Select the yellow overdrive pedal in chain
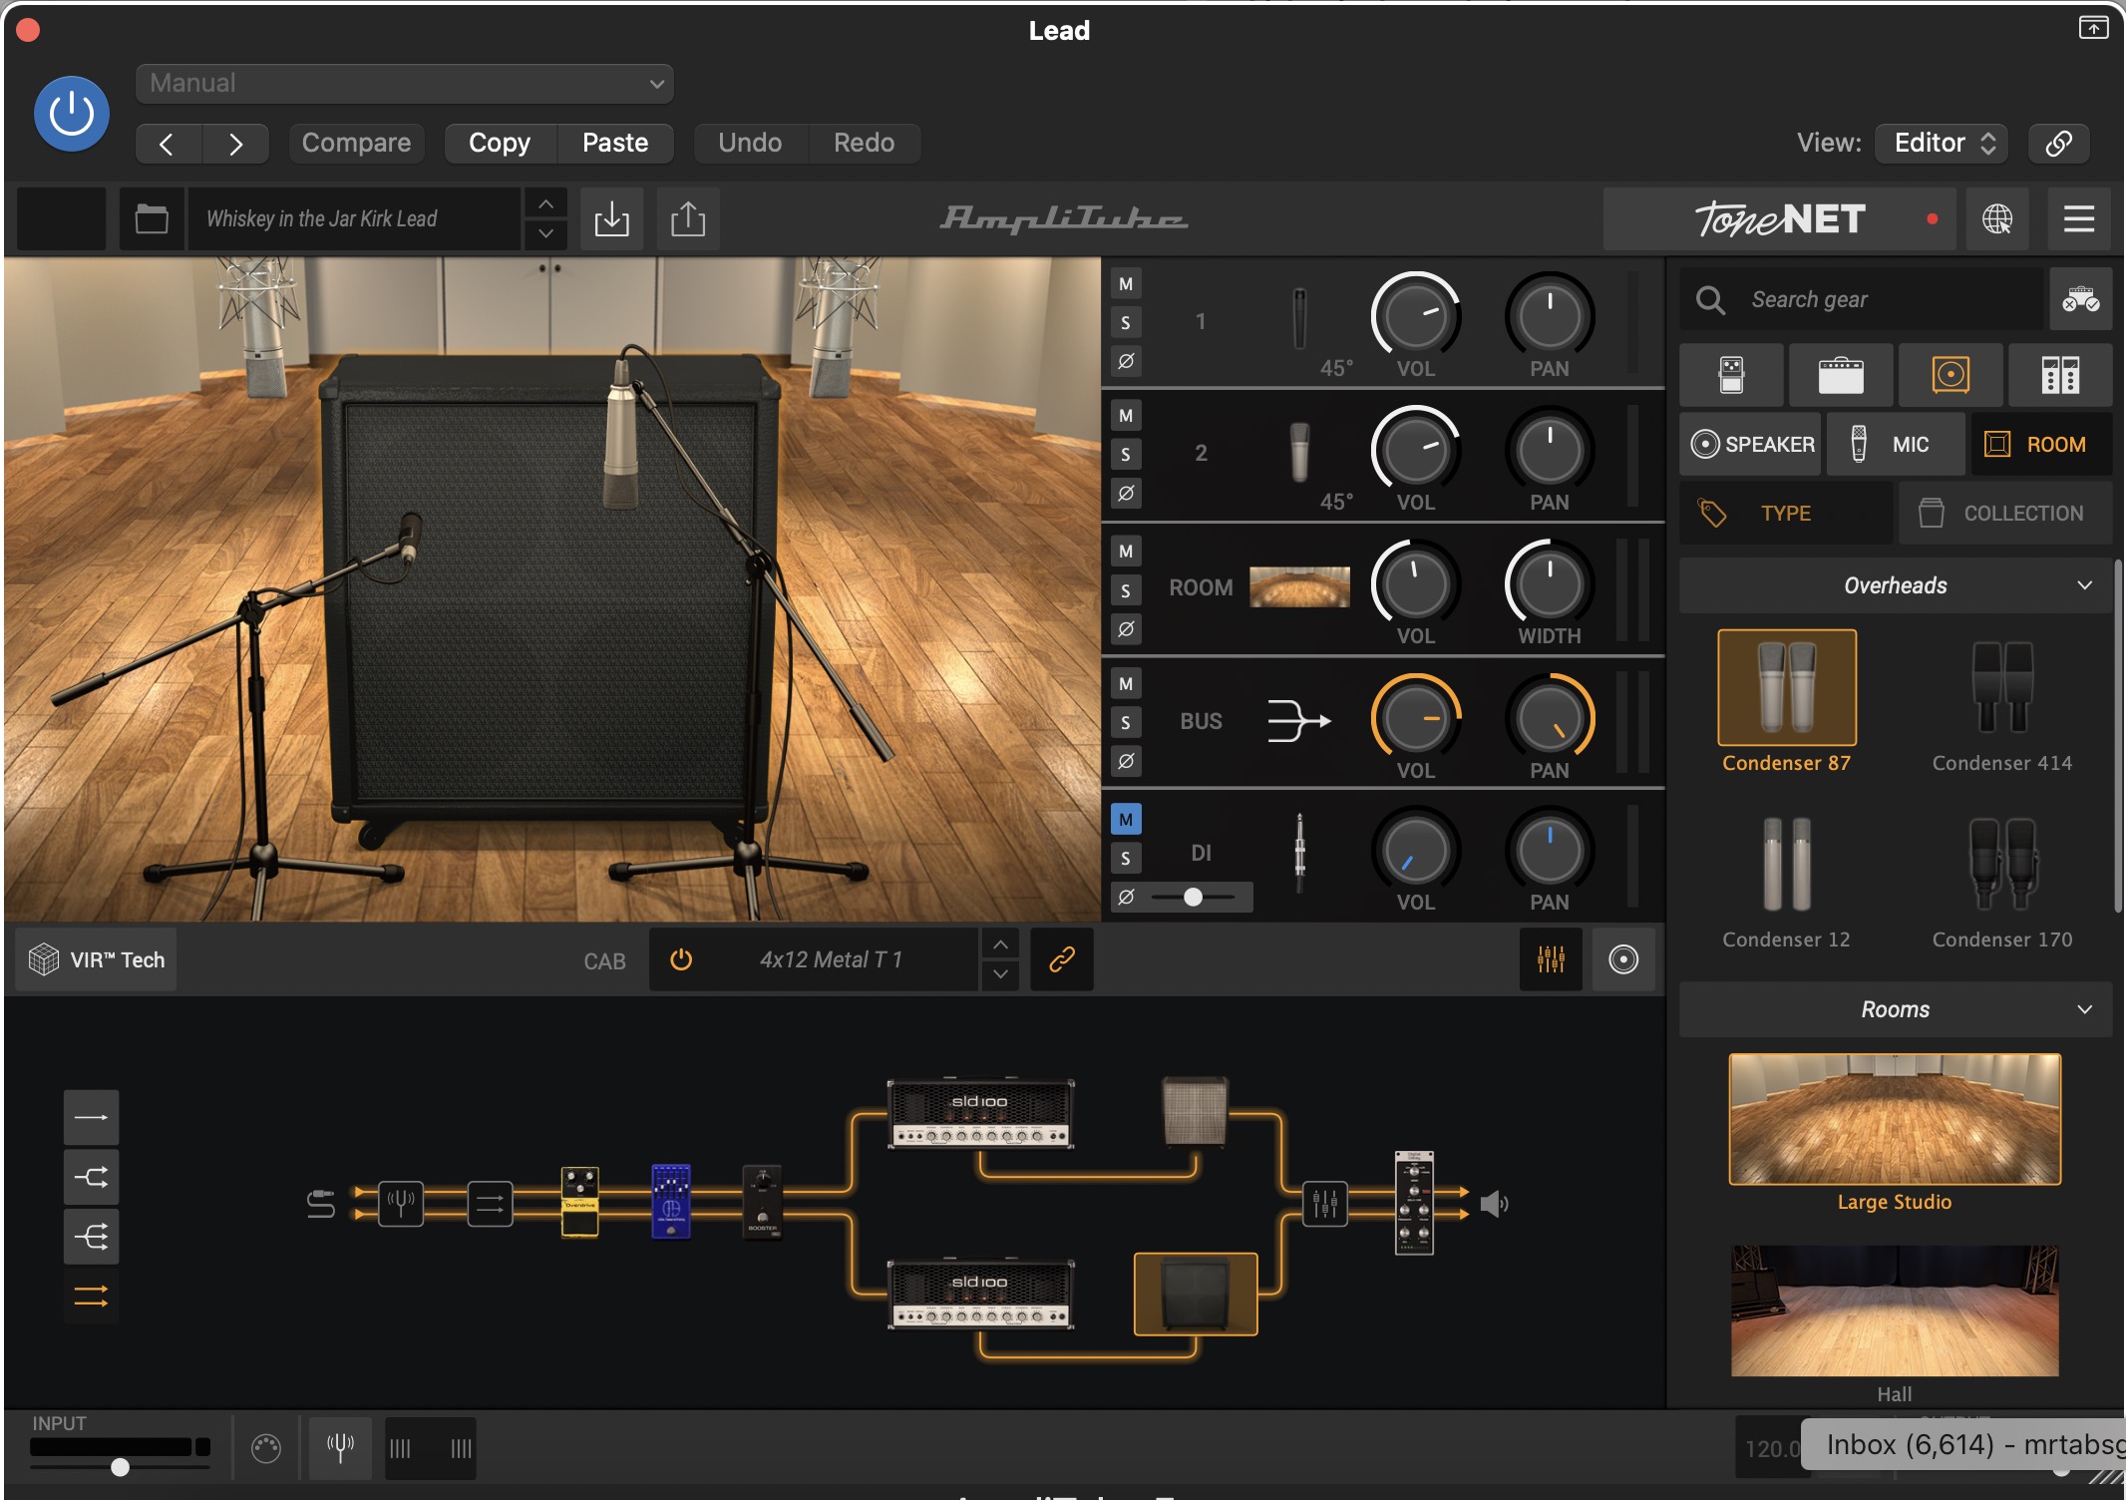 point(579,1201)
